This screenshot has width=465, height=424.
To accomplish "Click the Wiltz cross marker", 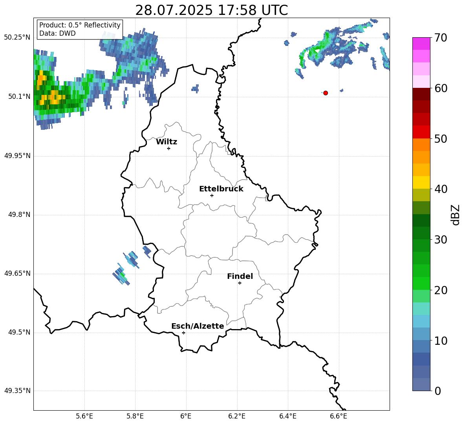I will 169,148.
